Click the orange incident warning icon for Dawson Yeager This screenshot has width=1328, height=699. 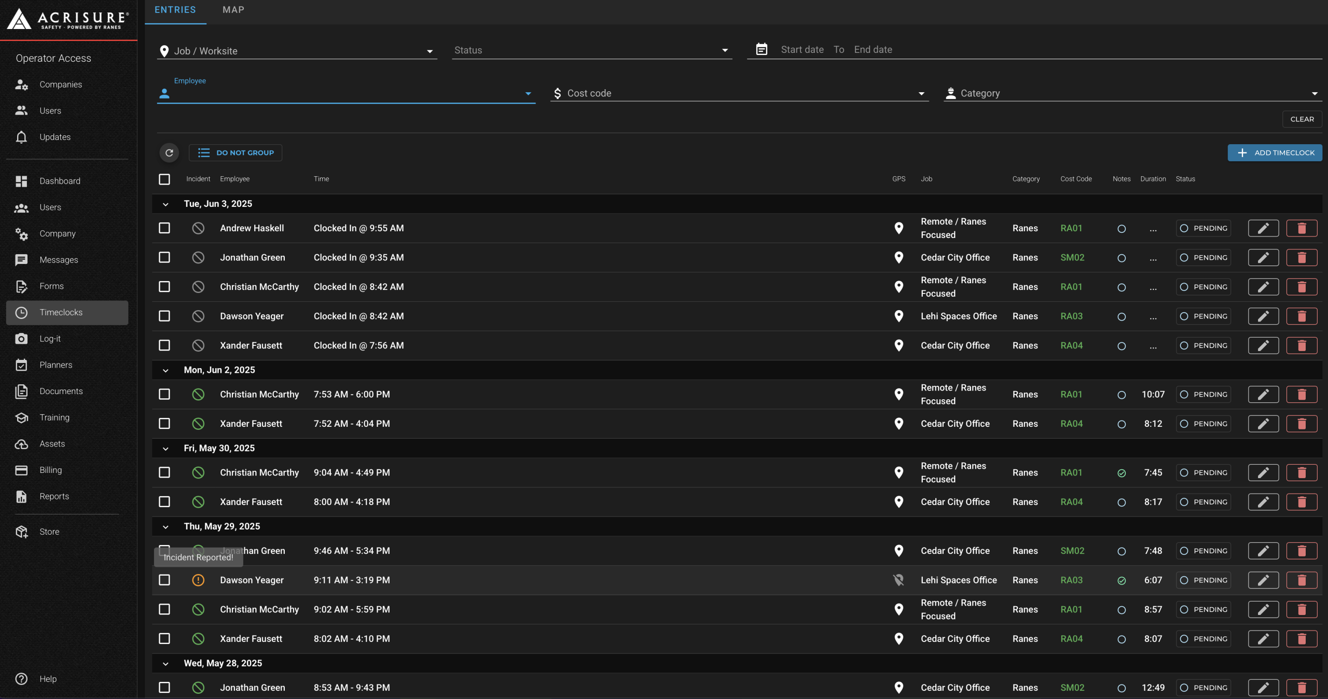(198, 580)
